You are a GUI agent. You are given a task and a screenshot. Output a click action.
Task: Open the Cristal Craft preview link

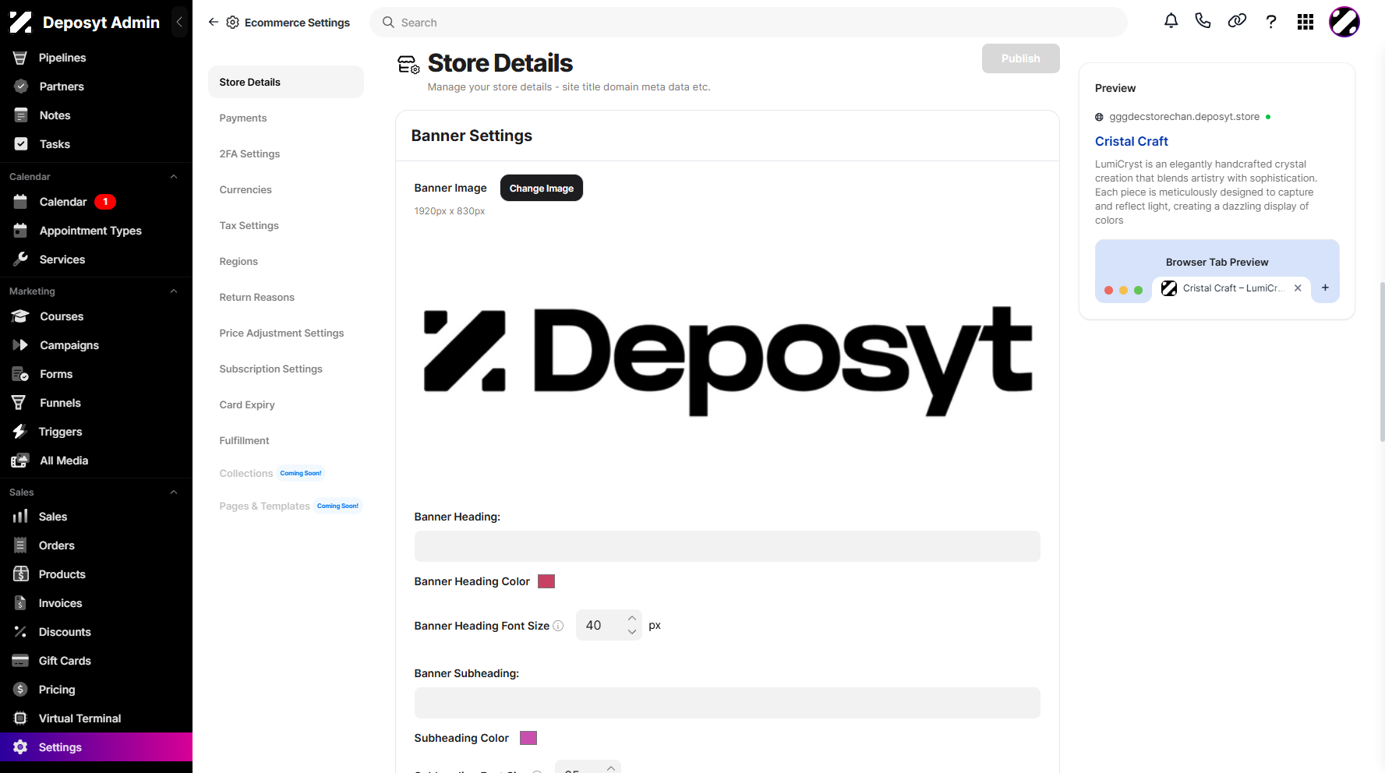tap(1131, 141)
